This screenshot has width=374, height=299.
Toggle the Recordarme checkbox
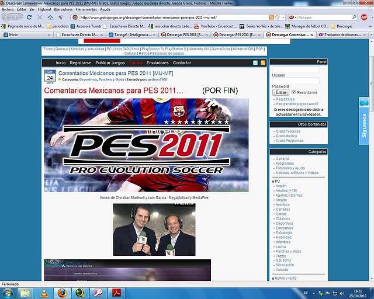coord(293,92)
